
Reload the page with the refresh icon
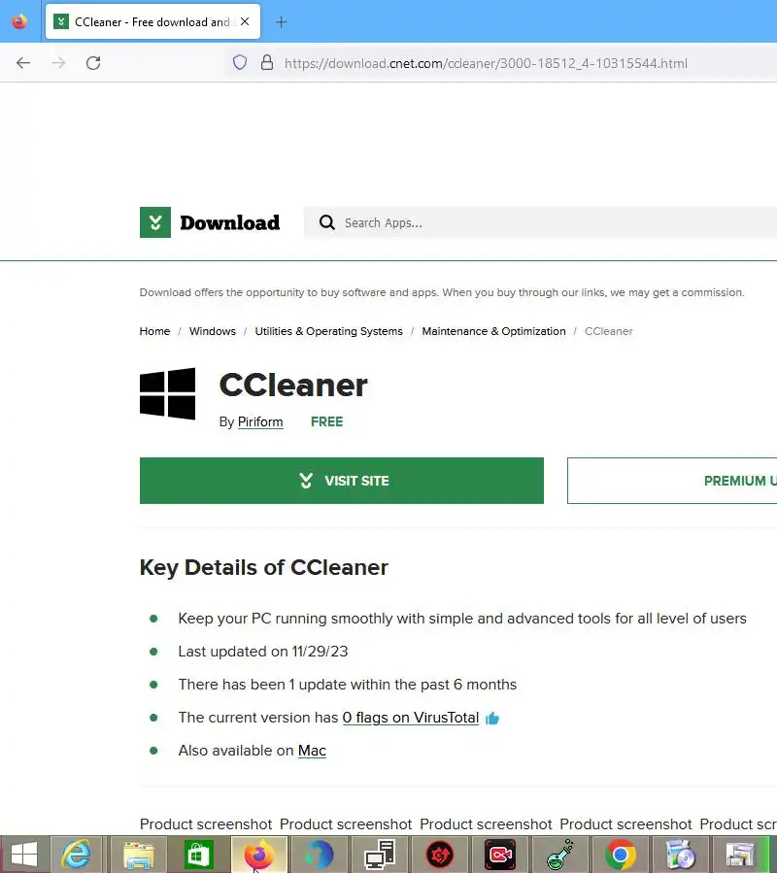click(x=93, y=63)
